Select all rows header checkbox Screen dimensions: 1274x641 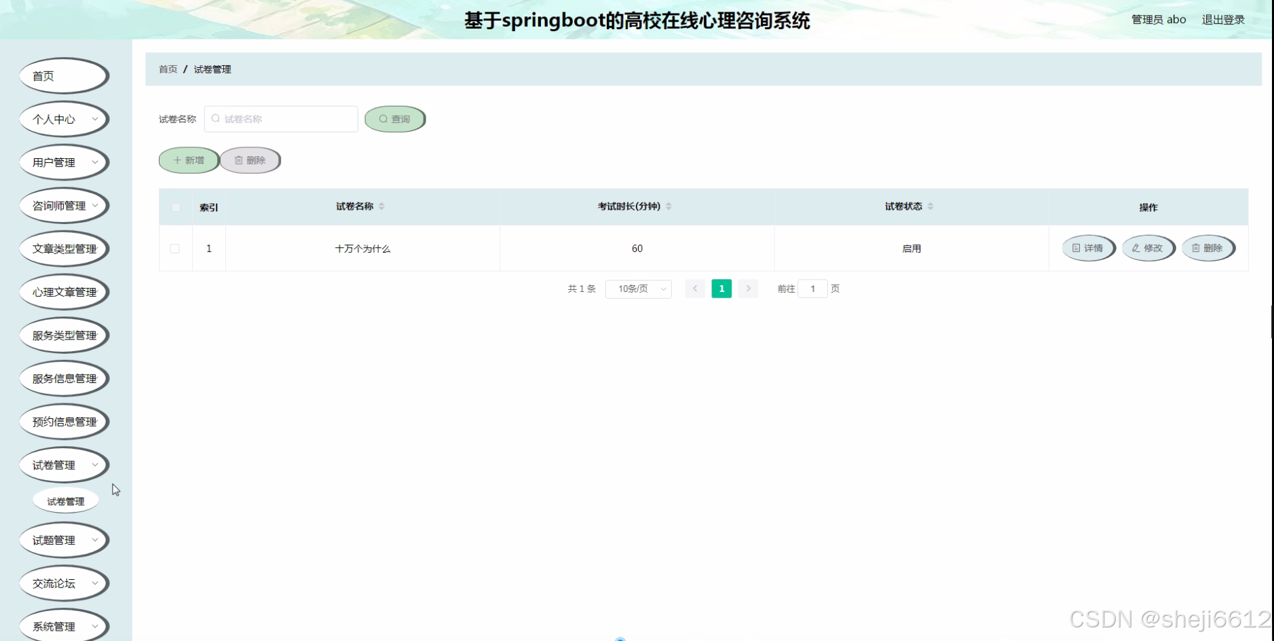(176, 207)
